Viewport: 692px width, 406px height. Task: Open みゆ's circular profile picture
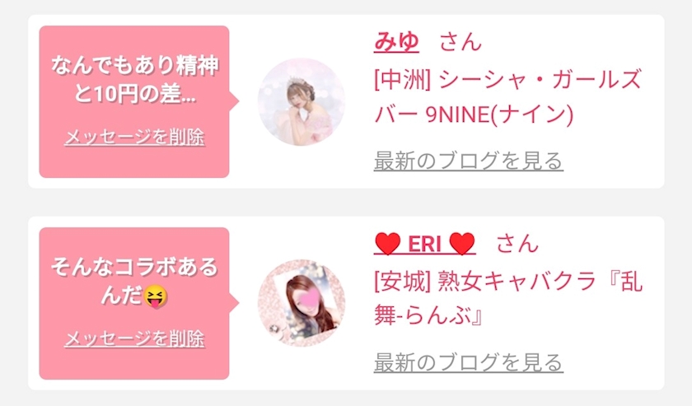302,101
